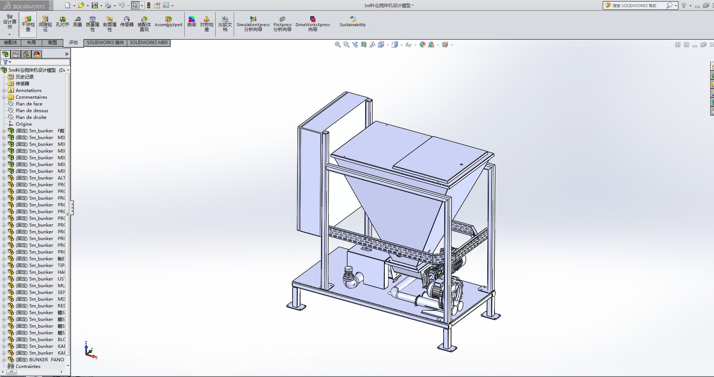Open the AssemblyXpert tool
This screenshot has width=714, height=377.
(168, 22)
